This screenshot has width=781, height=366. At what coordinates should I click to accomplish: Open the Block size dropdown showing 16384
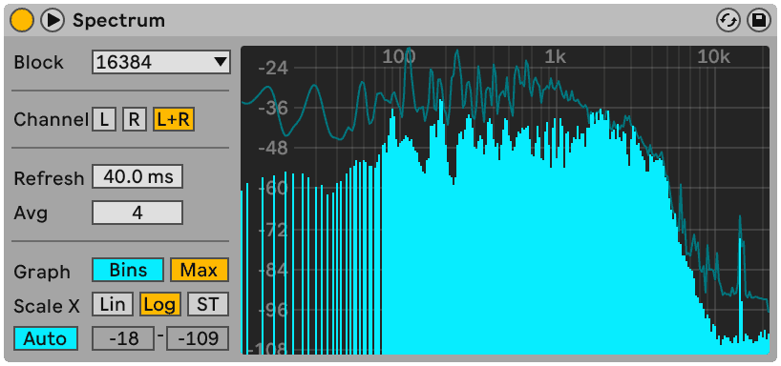(x=161, y=62)
